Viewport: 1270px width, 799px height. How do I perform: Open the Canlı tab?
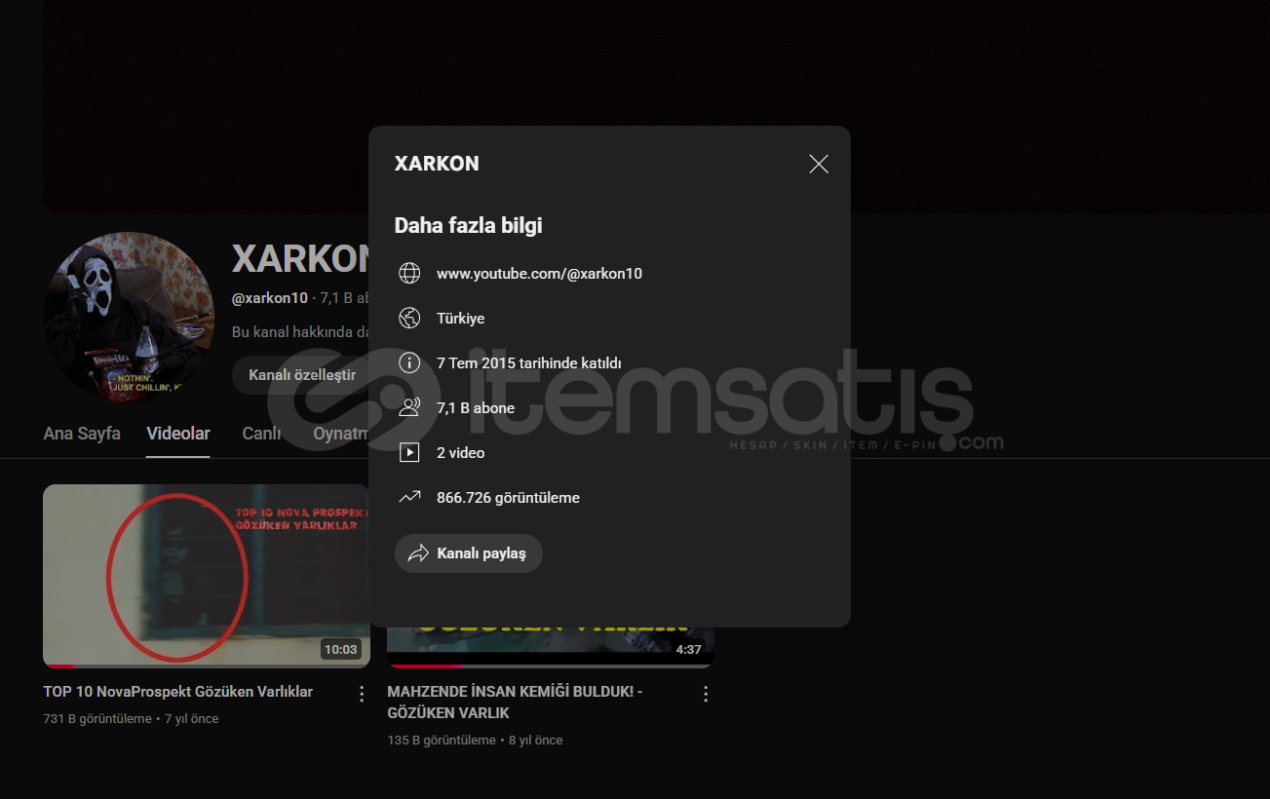tap(261, 434)
